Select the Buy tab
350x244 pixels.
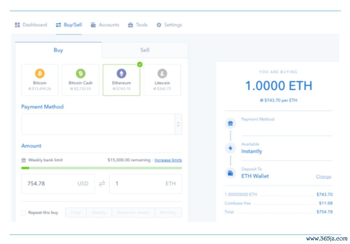tap(58, 50)
